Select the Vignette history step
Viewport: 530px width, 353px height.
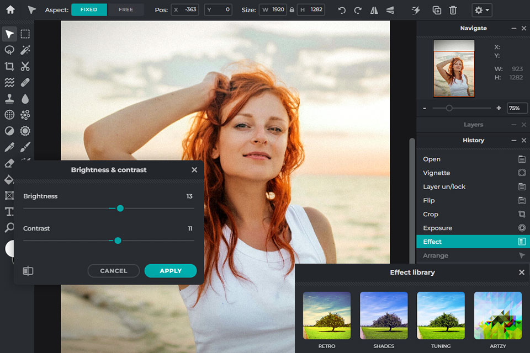point(436,173)
